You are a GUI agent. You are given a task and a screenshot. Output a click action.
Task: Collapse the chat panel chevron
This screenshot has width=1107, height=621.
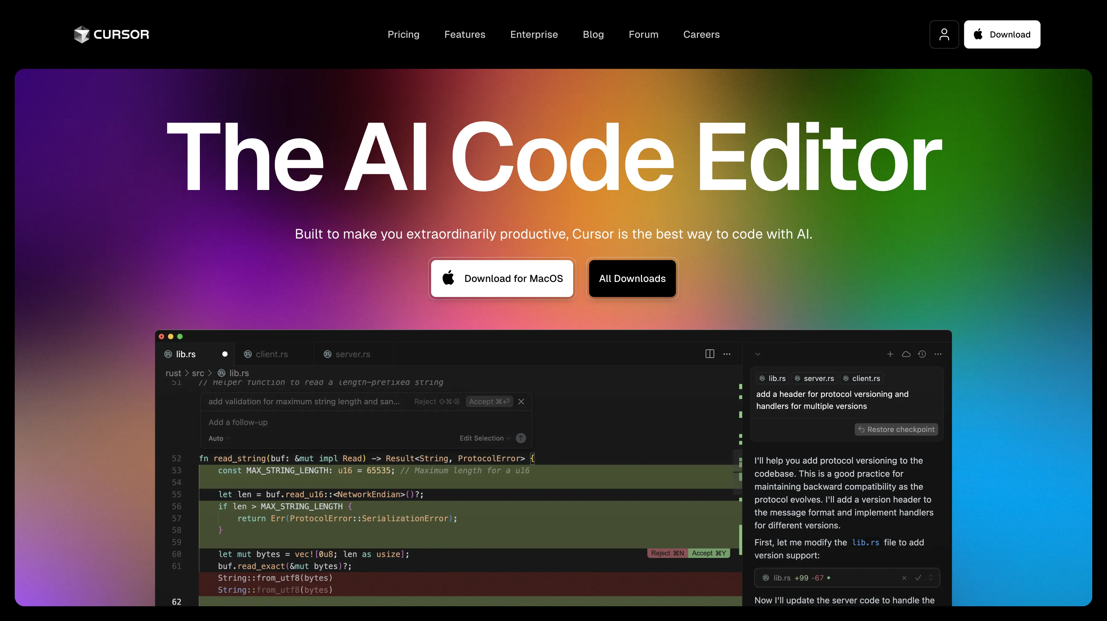[x=758, y=354]
